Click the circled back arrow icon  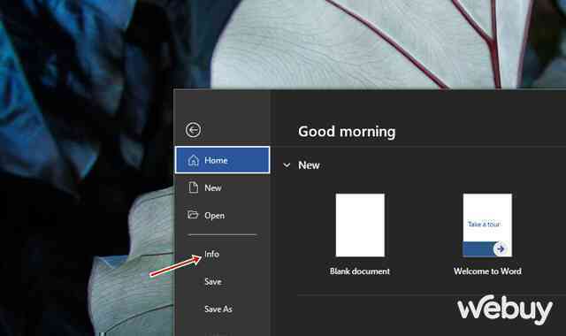click(193, 130)
